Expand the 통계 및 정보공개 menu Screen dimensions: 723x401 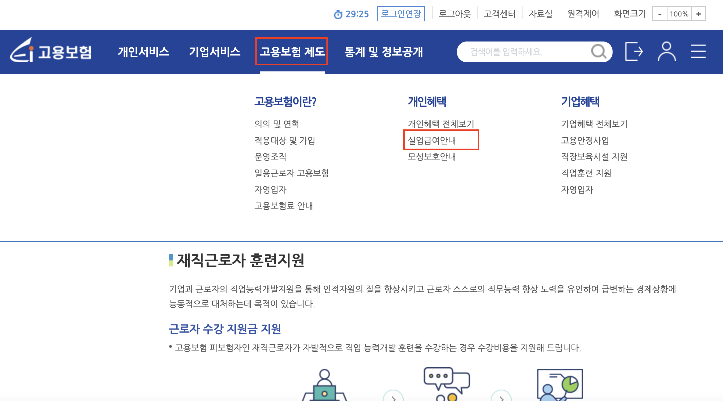pos(383,52)
